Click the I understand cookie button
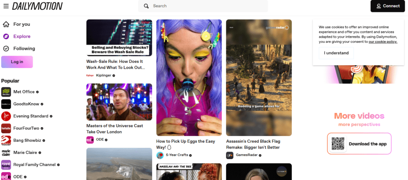 click(336, 53)
